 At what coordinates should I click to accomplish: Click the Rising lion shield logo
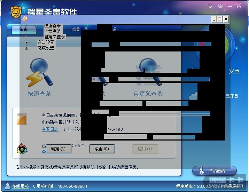click(x=16, y=12)
